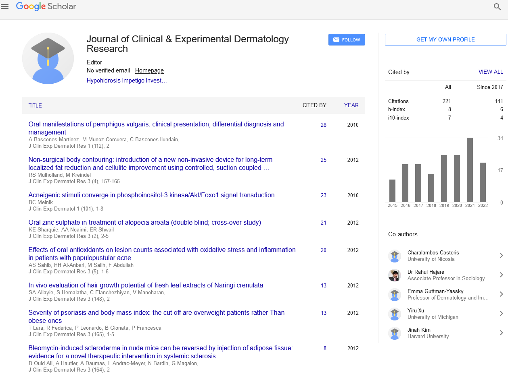Click the journal profile avatar picture

pyautogui.click(x=48, y=58)
